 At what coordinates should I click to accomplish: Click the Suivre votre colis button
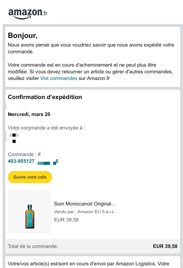[x=30, y=177]
